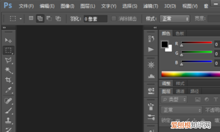
Task: Collapse the panel dock double-arrow
Action: (155, 27)
